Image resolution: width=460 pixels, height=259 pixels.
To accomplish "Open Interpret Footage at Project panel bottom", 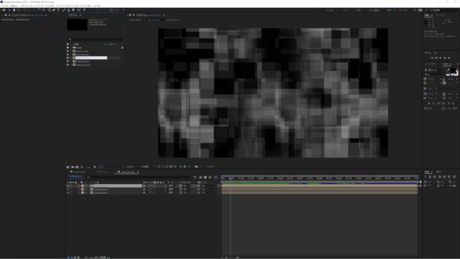I will point(68,167).
